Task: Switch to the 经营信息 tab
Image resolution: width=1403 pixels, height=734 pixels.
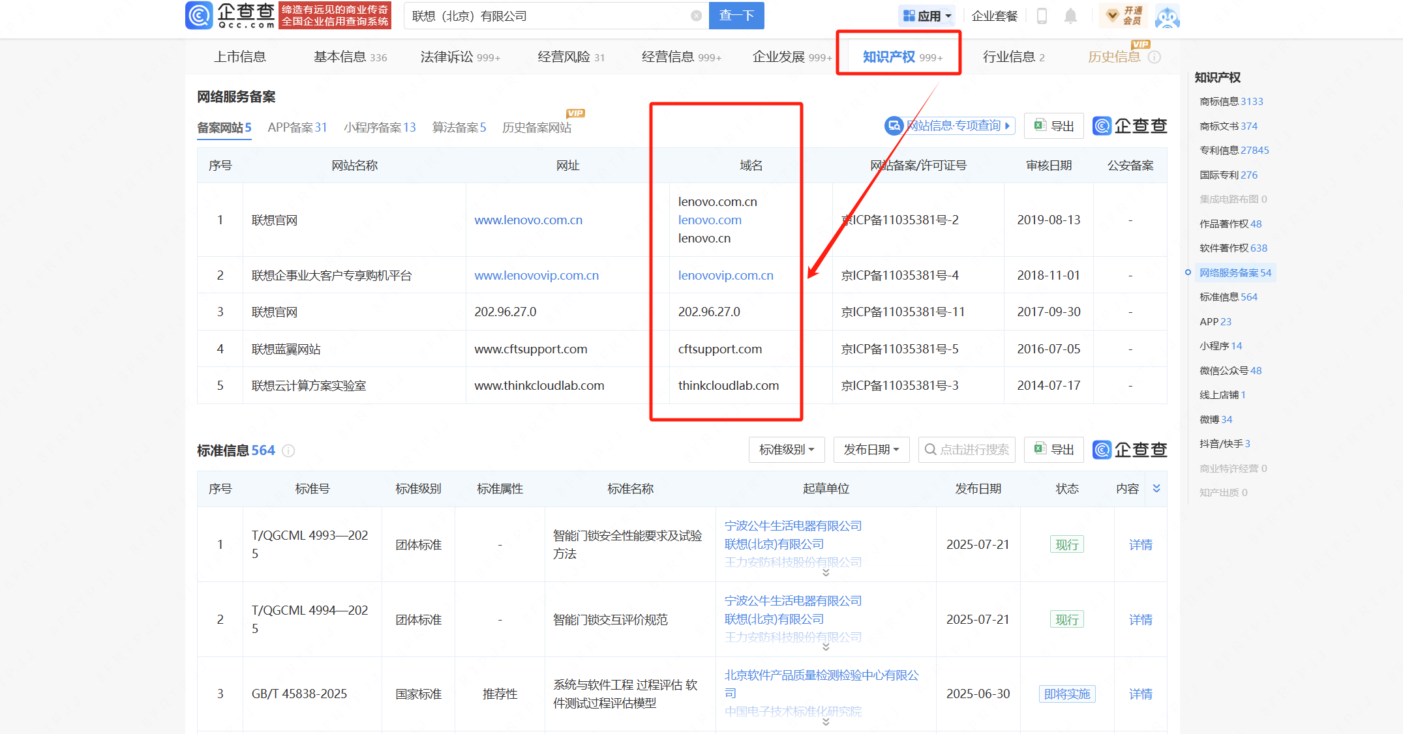Action: [x=682, y=57]
